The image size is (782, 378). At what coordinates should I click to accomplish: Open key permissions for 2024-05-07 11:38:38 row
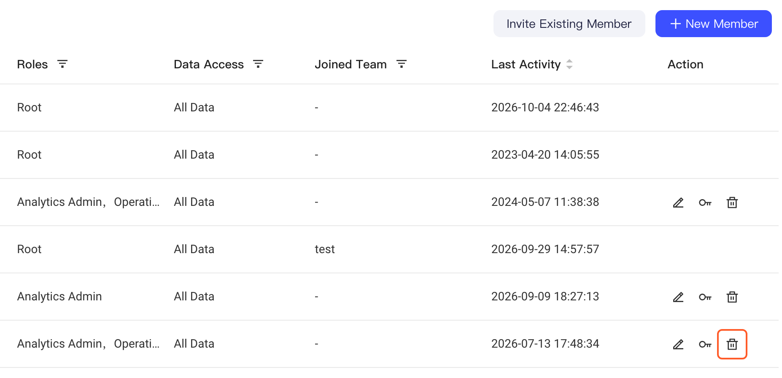coord(705,202)
